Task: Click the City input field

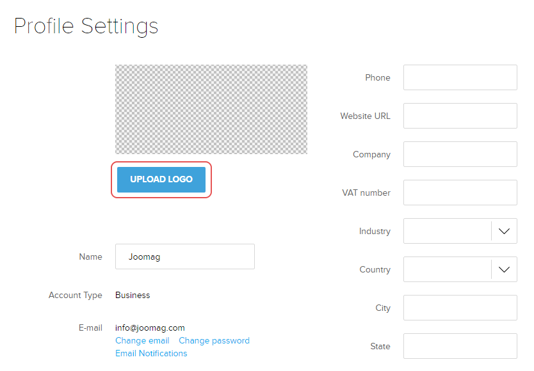Action: [x=460, y=308]
